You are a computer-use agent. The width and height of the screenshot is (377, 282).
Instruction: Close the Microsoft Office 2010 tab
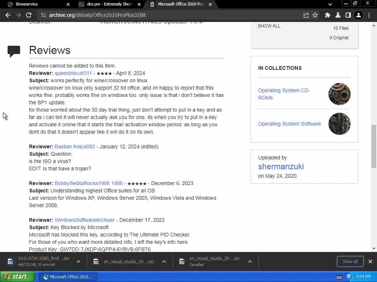click(x=210, y=4)
